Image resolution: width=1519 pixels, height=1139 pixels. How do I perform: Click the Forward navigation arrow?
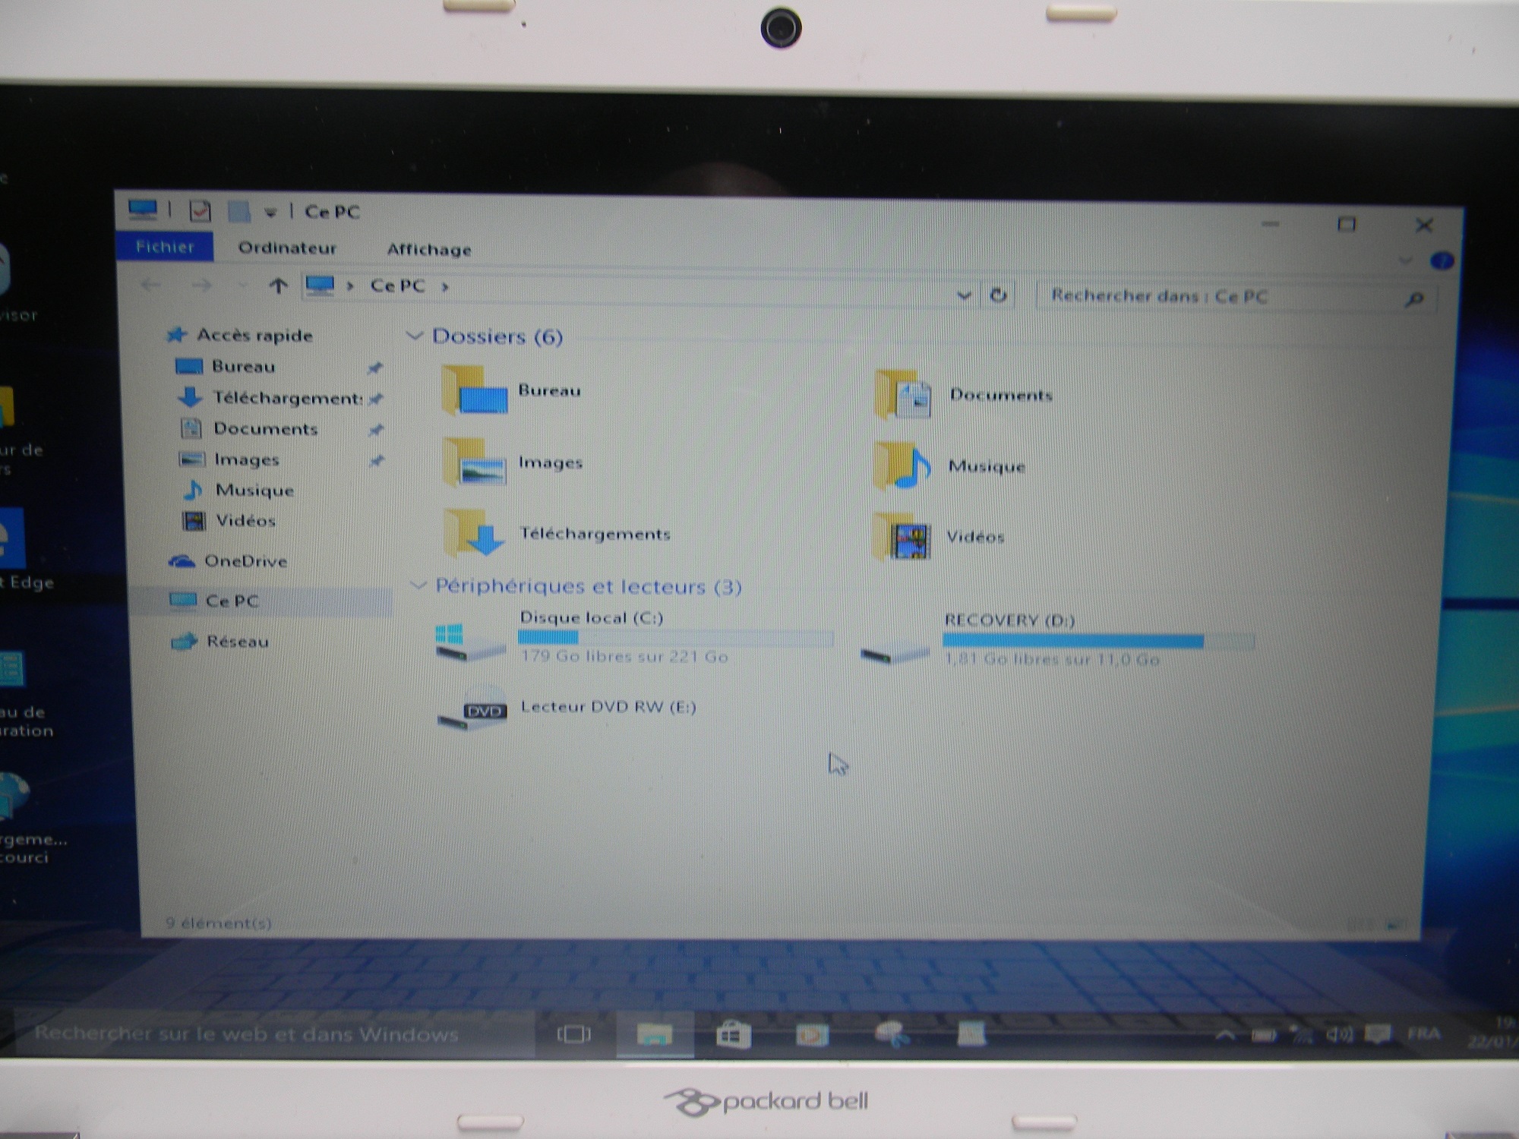[x=201, y=286]
